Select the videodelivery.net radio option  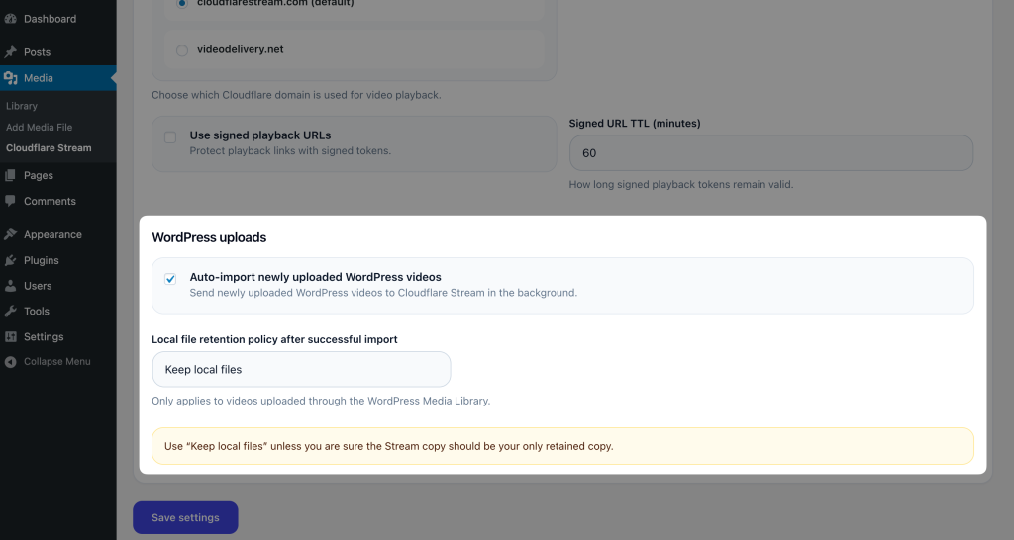coord(182,50)
